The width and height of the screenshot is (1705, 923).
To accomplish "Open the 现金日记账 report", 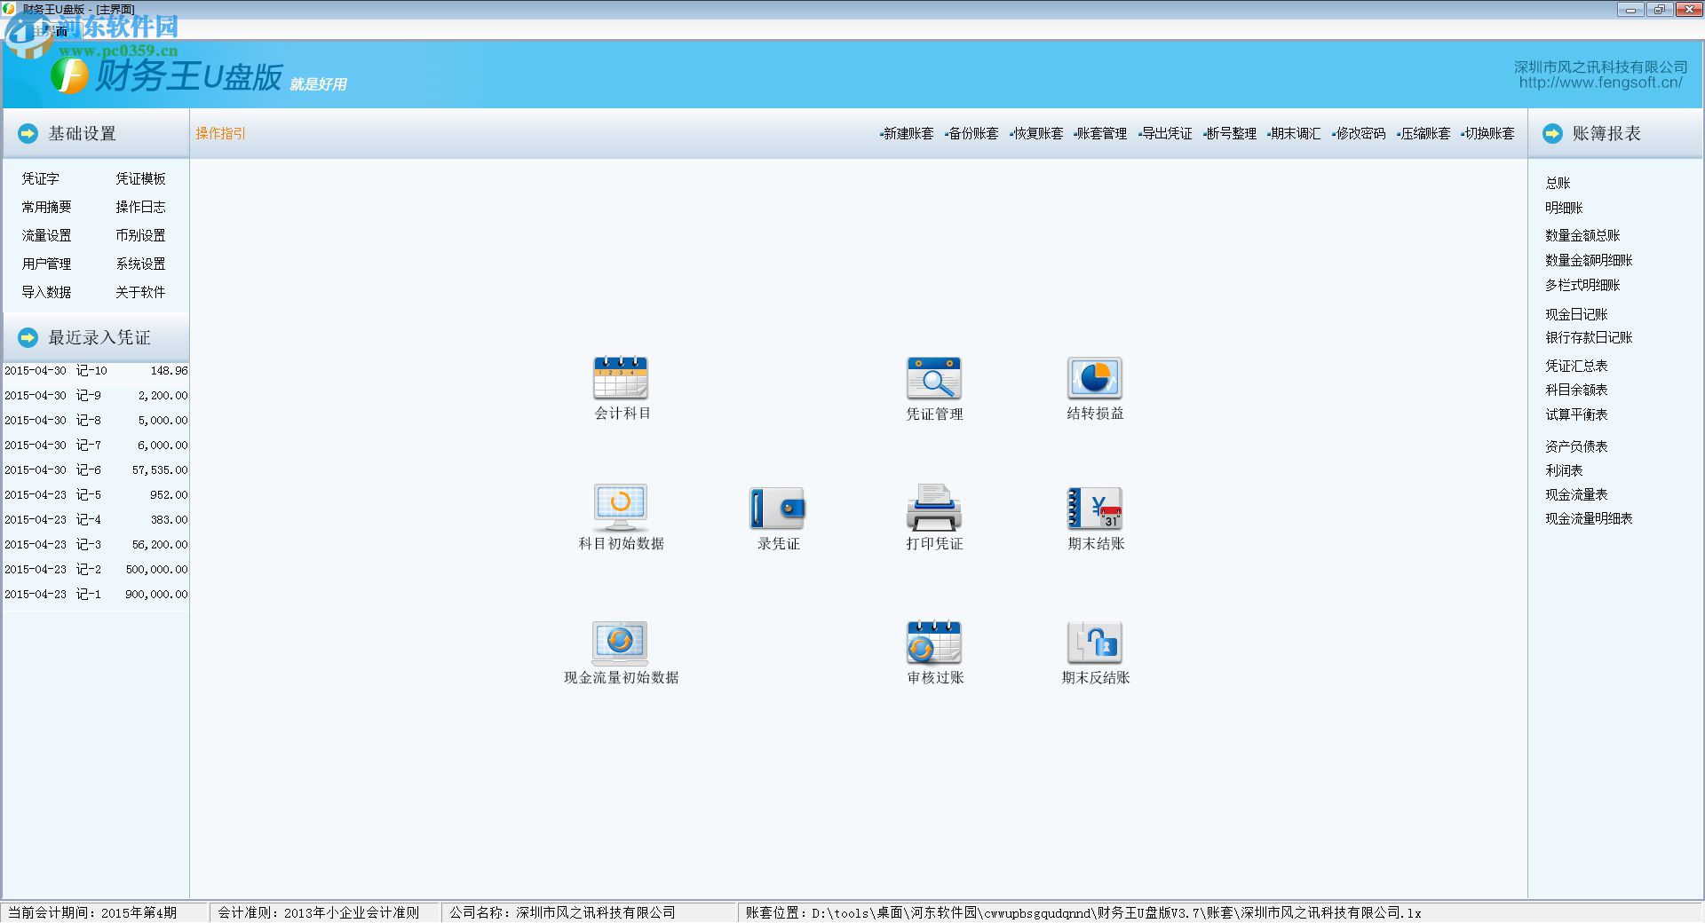I will (1576, 315).
